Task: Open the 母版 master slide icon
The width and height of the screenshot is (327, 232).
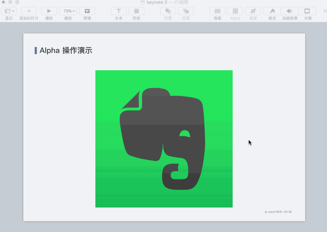Action: [218, 11]
